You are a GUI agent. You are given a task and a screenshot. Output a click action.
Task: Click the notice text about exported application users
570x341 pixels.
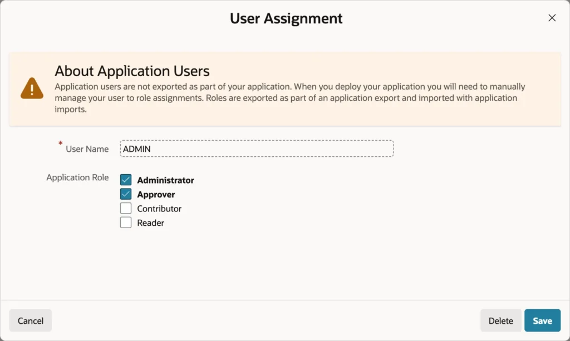(289, 98)
